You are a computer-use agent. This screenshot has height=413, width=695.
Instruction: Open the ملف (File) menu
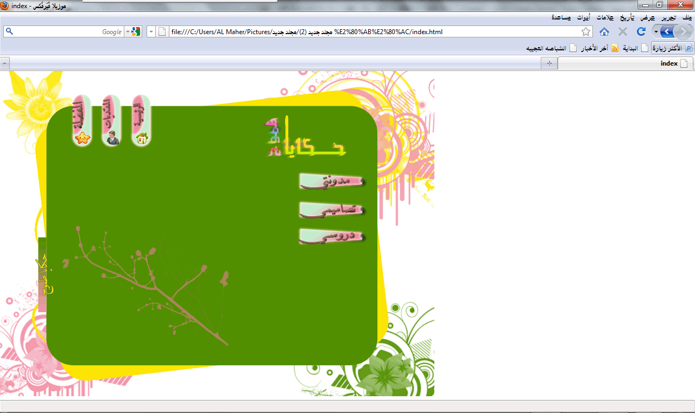click(x=687, y=17)
